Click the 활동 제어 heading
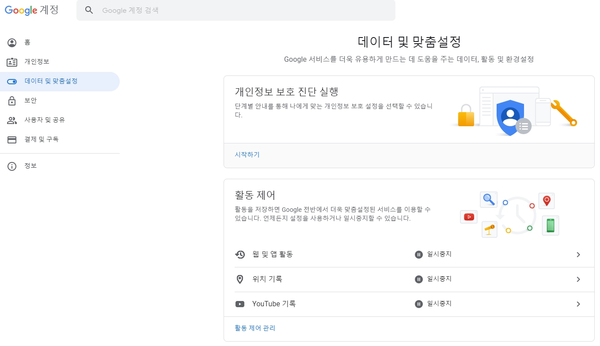Viewport: 600px width, 346px height. click(x=255, y=195)
